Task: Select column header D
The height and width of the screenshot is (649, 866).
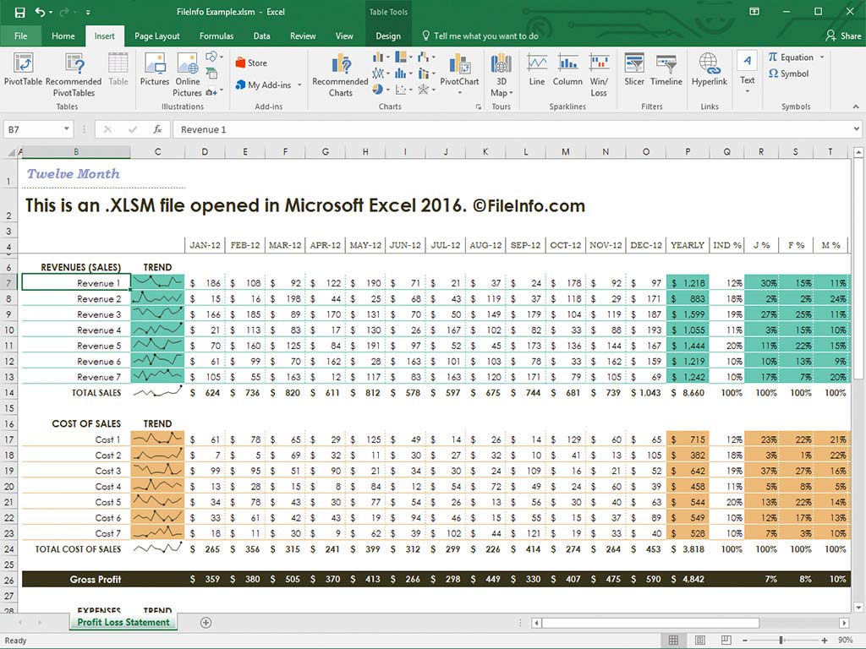Action: 205,152
